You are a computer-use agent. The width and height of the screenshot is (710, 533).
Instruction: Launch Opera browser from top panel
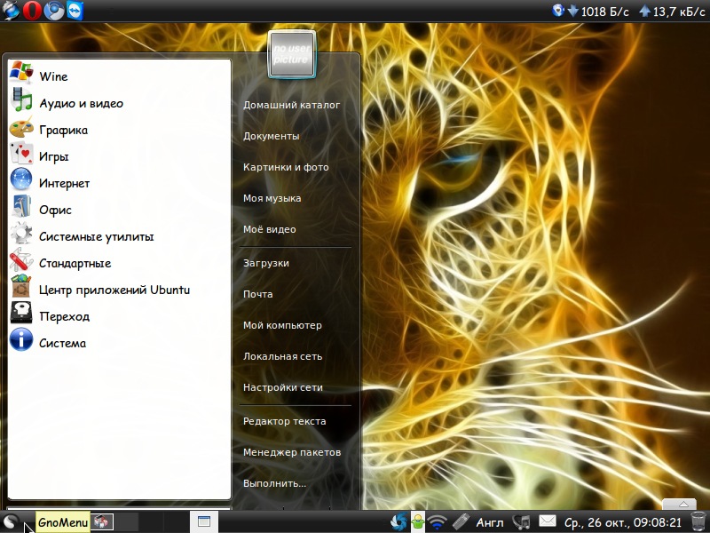[x=33, y=11]
